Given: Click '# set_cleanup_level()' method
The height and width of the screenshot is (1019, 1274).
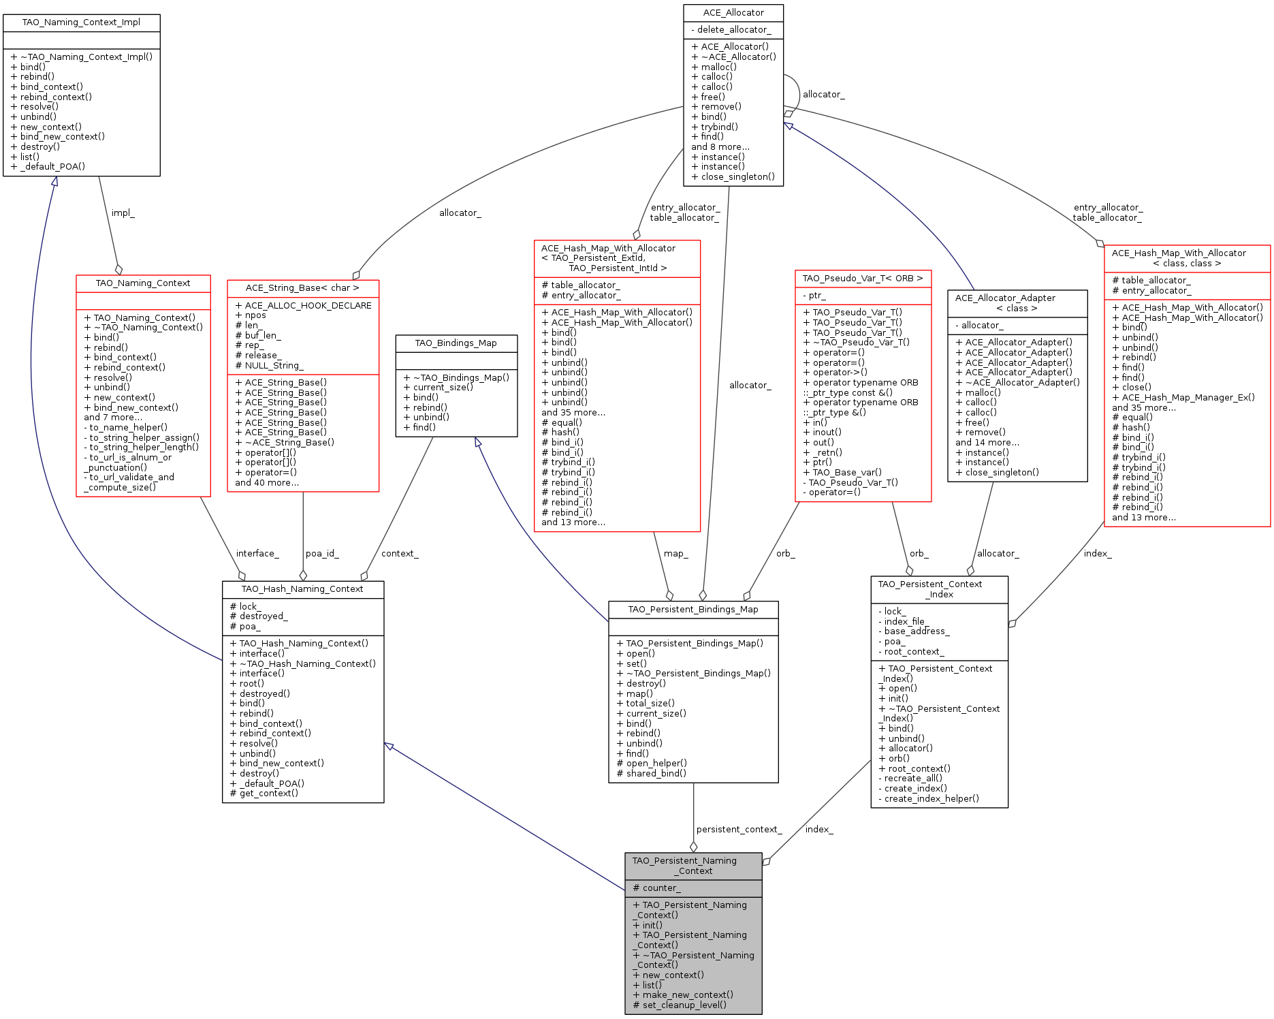Looking at the screenshot, I should pos(679,1005).
